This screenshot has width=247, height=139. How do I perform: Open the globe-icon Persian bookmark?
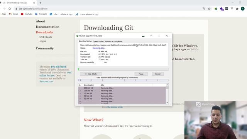point(61,14)
